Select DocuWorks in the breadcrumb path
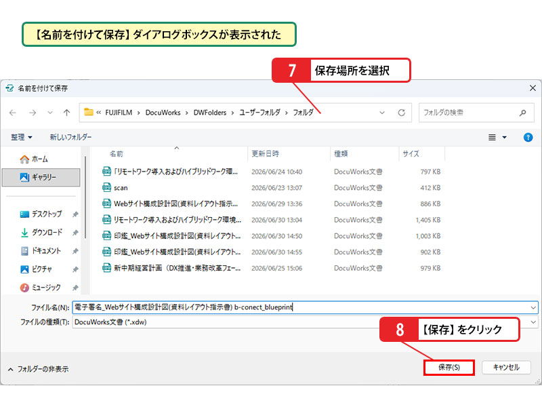This screenshot has height=407, width=542. click(x=163, y=113)
